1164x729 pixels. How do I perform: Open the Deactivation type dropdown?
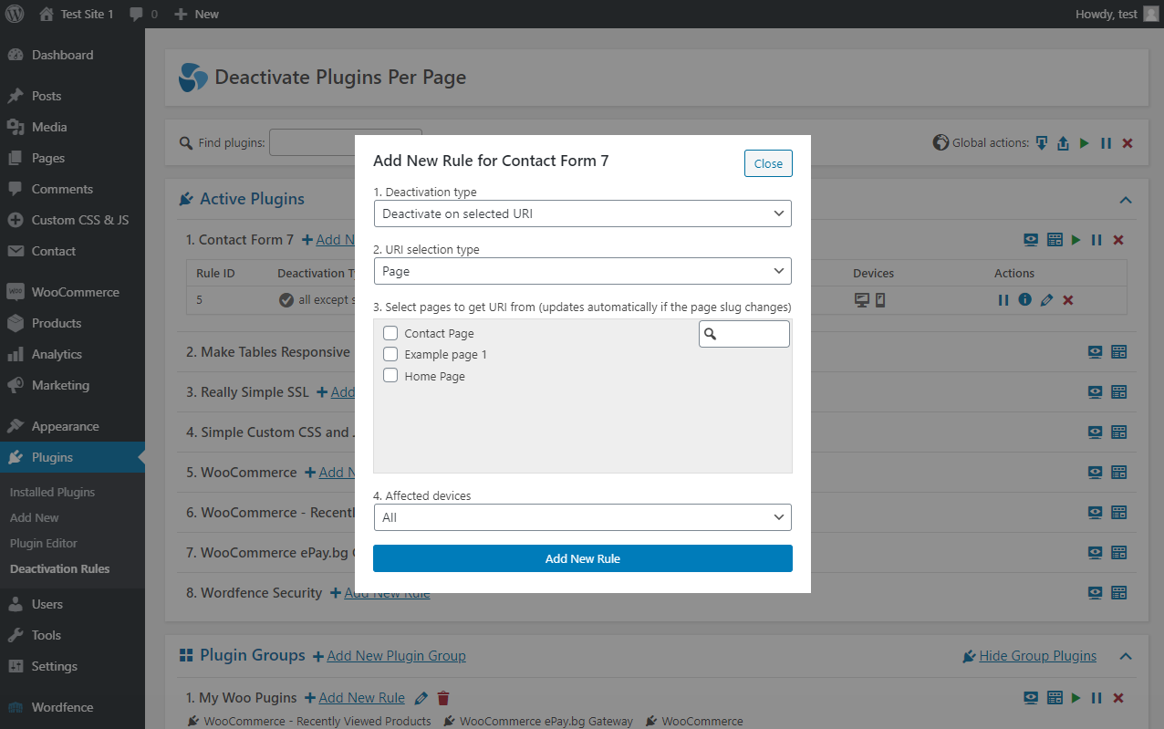tap(582, 213)
